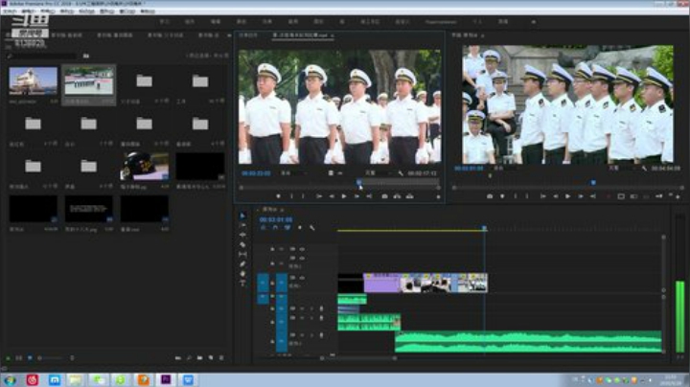This screenshot has height=387, width=690.
Task: Open timeline display settings wrench
Action: click(x=312, y=227)
